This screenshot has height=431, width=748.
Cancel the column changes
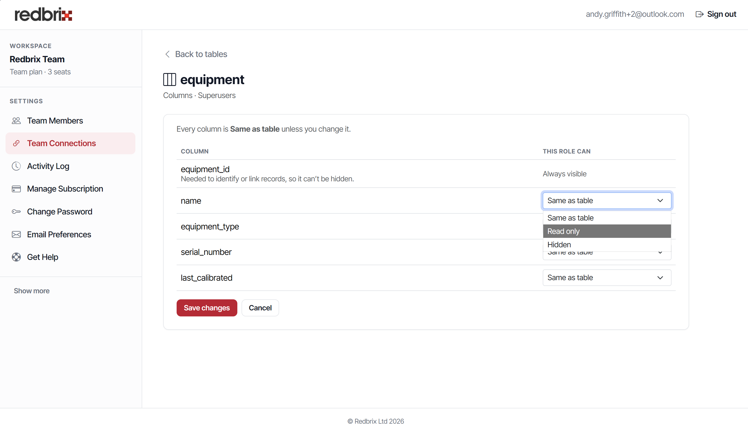pos(260,308)
